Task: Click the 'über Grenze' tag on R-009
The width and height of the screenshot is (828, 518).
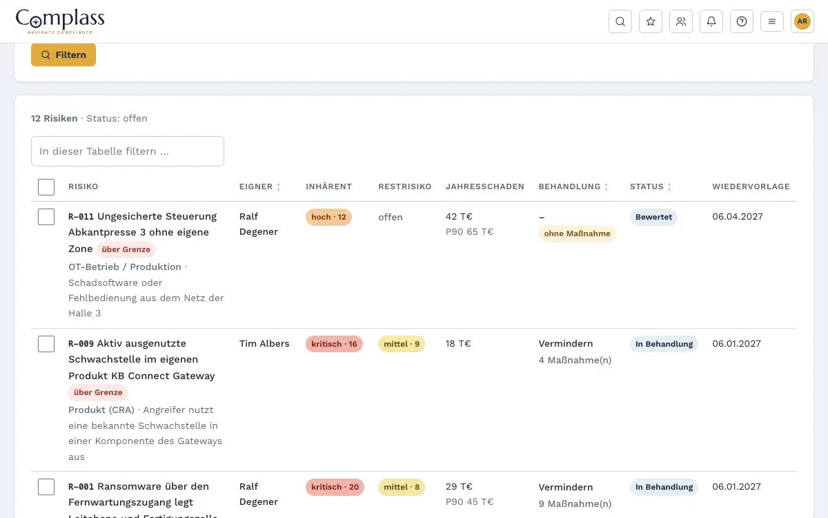Action: [x=98, y=392]
